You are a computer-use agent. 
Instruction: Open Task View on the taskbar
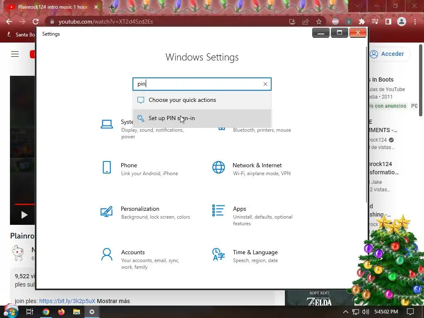point(29,312)
